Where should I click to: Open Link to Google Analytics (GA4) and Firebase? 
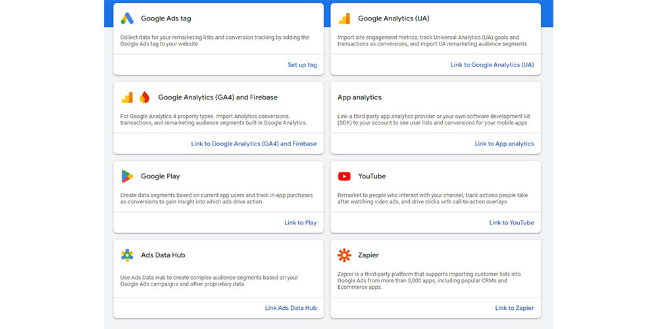[254, 143]
